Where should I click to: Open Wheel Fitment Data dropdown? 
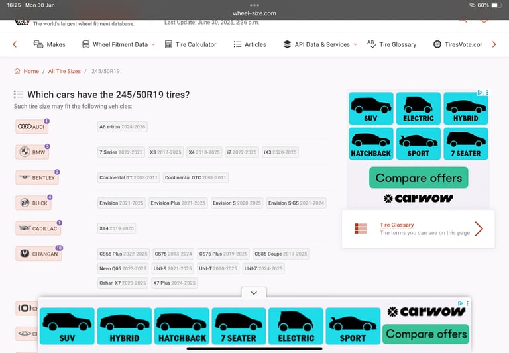[x=119, y=44]
